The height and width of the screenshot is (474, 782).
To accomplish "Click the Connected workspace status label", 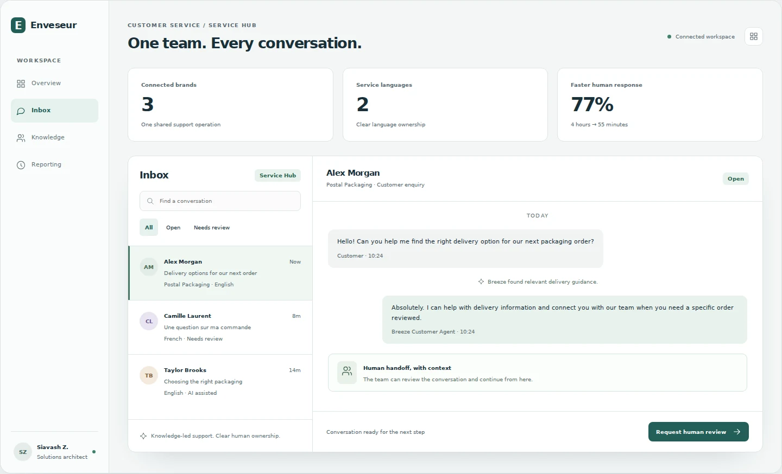I will (705, 37).
